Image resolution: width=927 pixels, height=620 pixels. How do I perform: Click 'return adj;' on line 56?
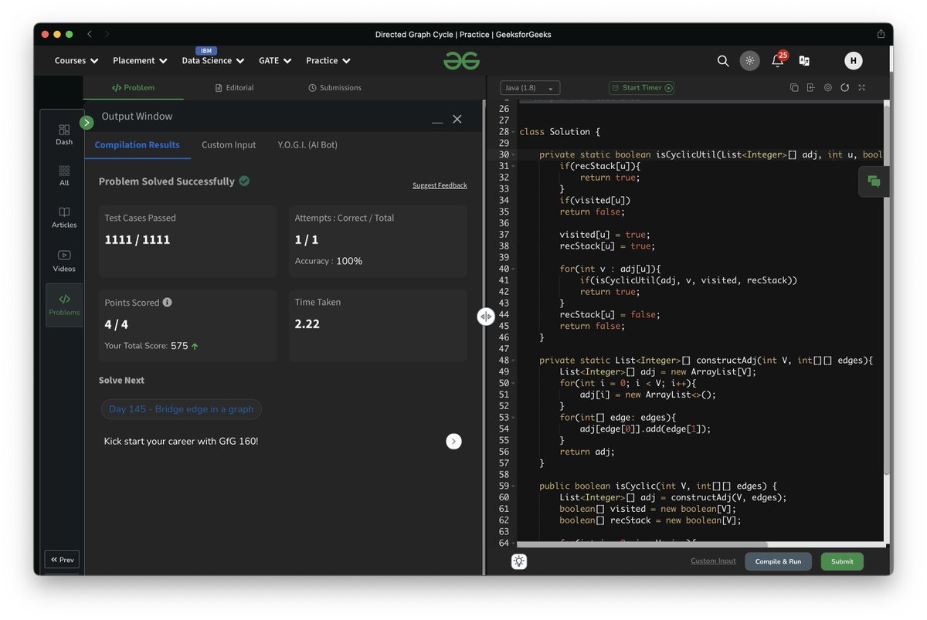click(x=588, y=452)
